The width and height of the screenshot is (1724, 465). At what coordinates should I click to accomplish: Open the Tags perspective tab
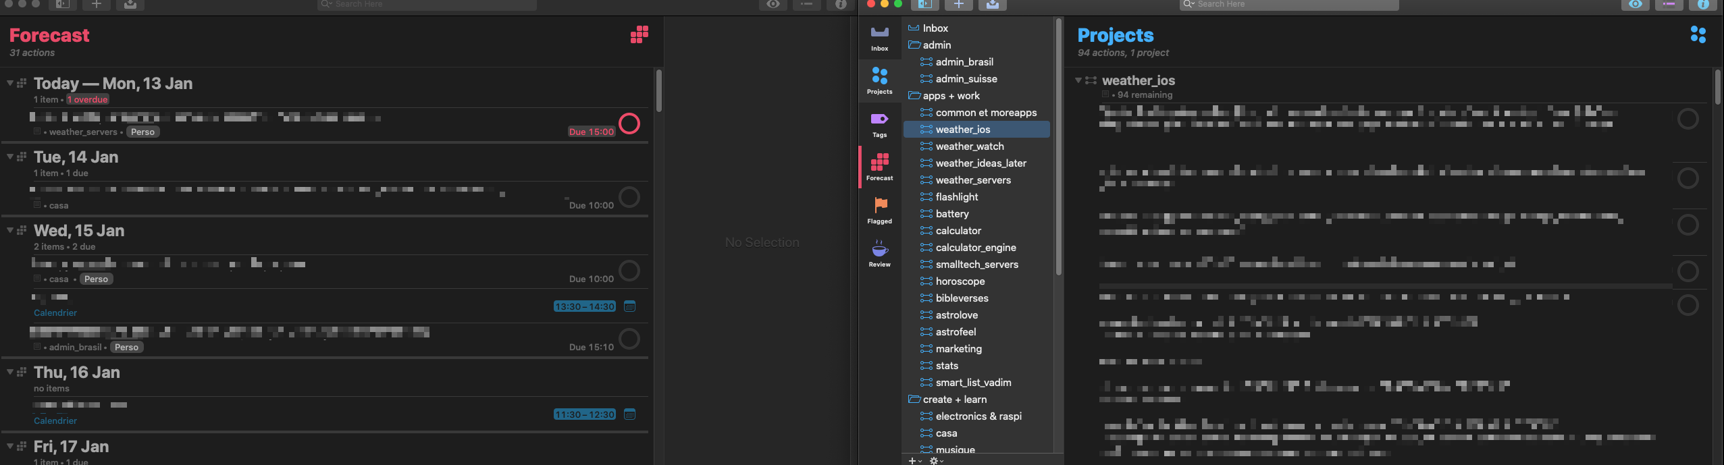click(x=879, y=124)
